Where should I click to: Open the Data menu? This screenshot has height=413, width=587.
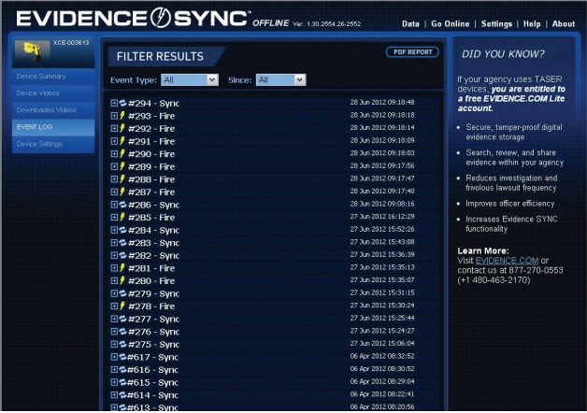click(410, 24)
